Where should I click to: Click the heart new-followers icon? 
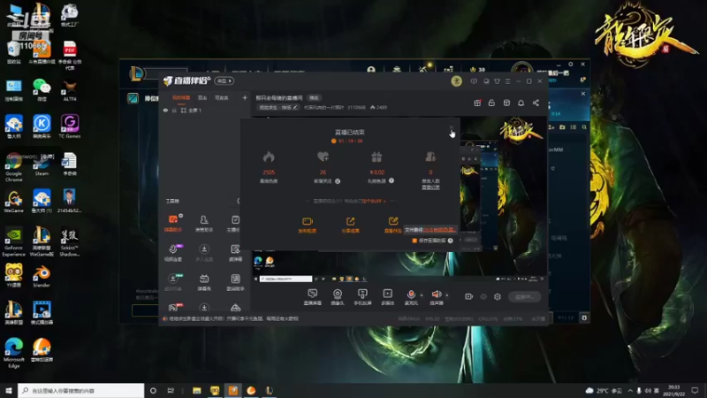pos(323,157)
